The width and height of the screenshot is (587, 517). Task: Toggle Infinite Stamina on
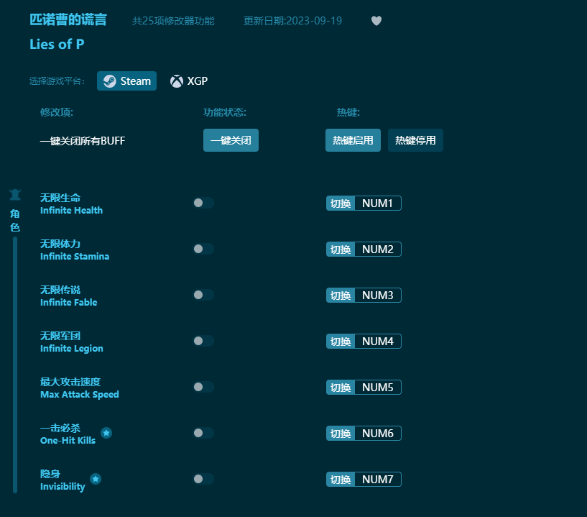coord(203,249)
